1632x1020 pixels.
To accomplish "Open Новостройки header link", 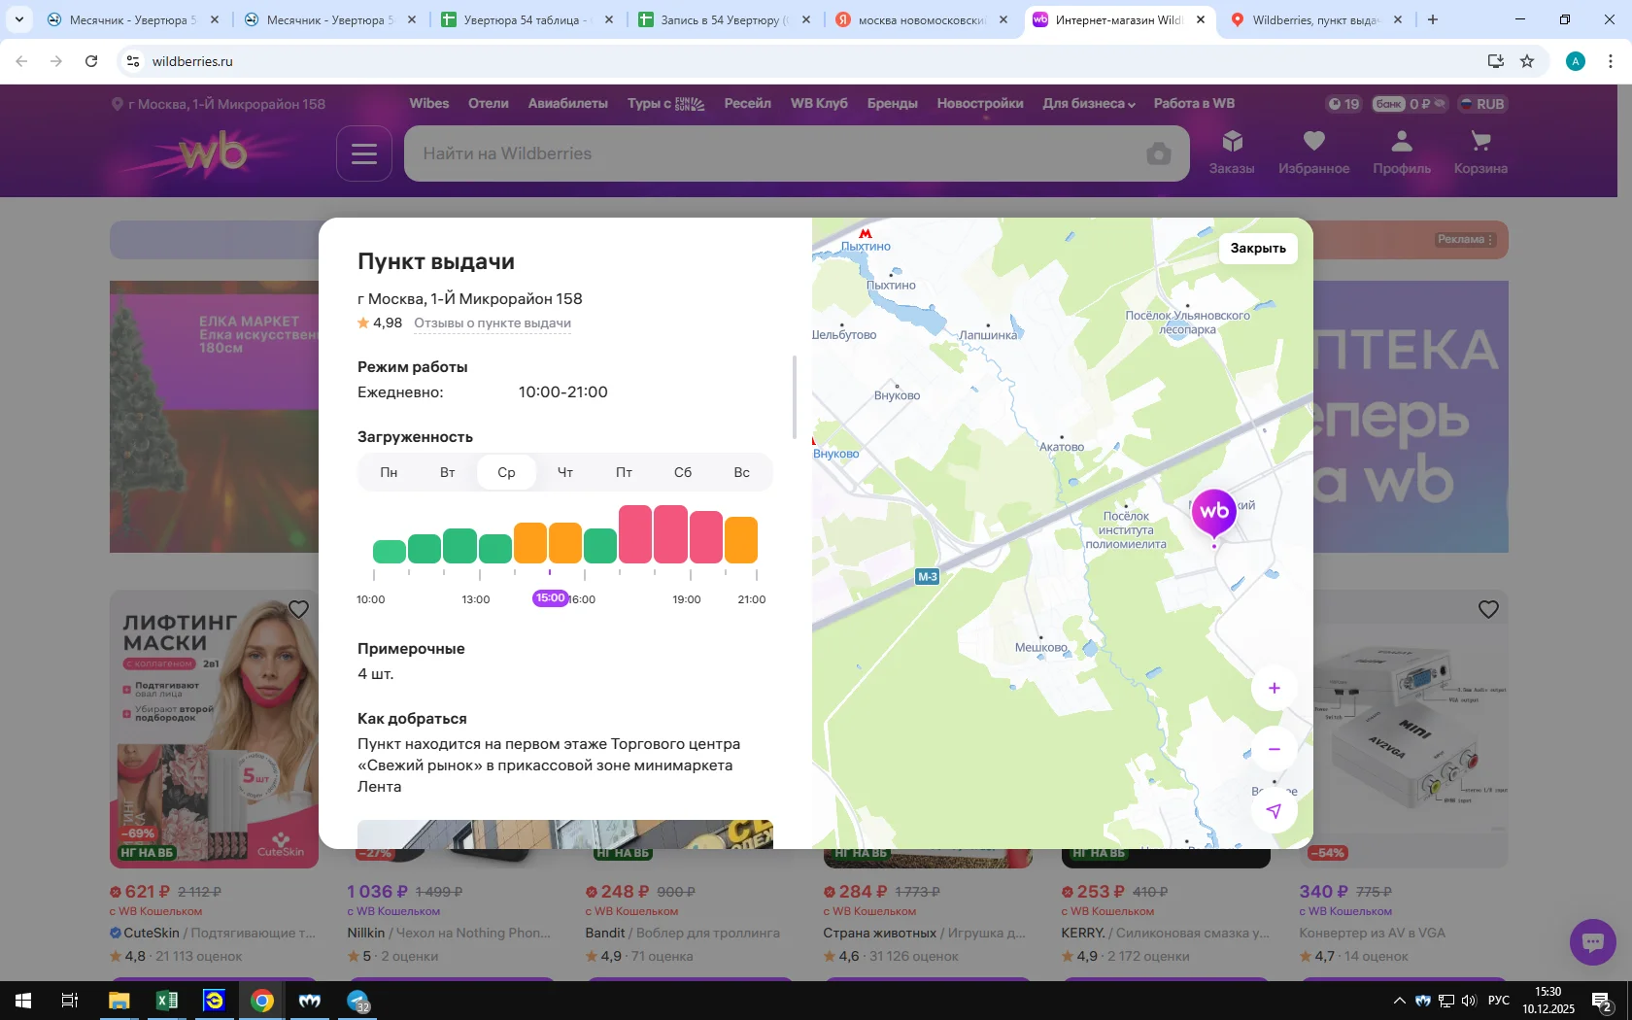I will click(980, 103).
